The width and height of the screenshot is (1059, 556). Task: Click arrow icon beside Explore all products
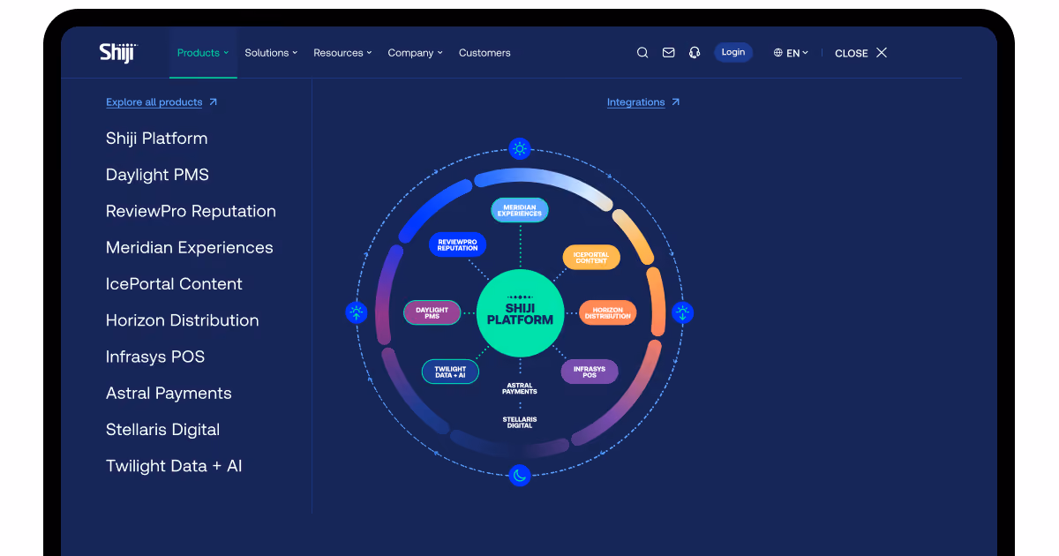pos(213,102)
